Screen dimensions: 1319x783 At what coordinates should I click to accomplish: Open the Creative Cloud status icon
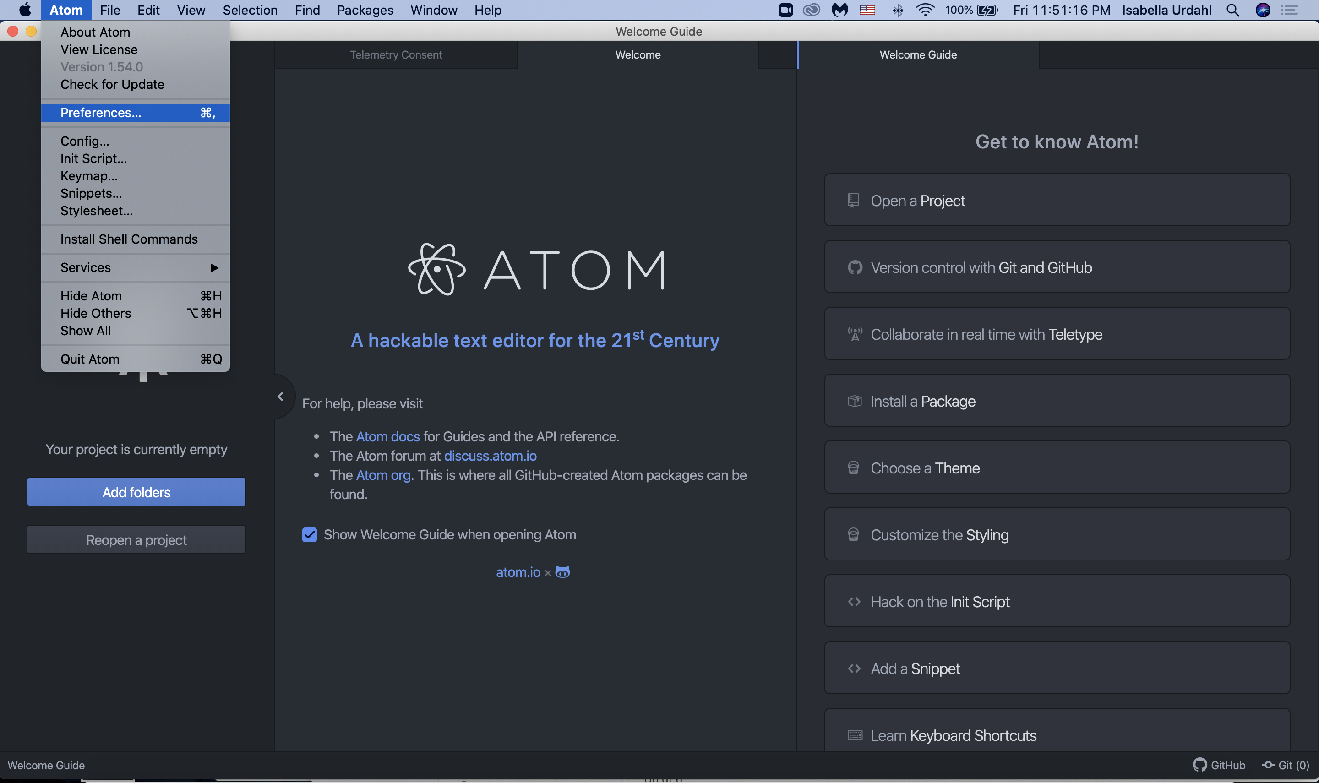812,10
